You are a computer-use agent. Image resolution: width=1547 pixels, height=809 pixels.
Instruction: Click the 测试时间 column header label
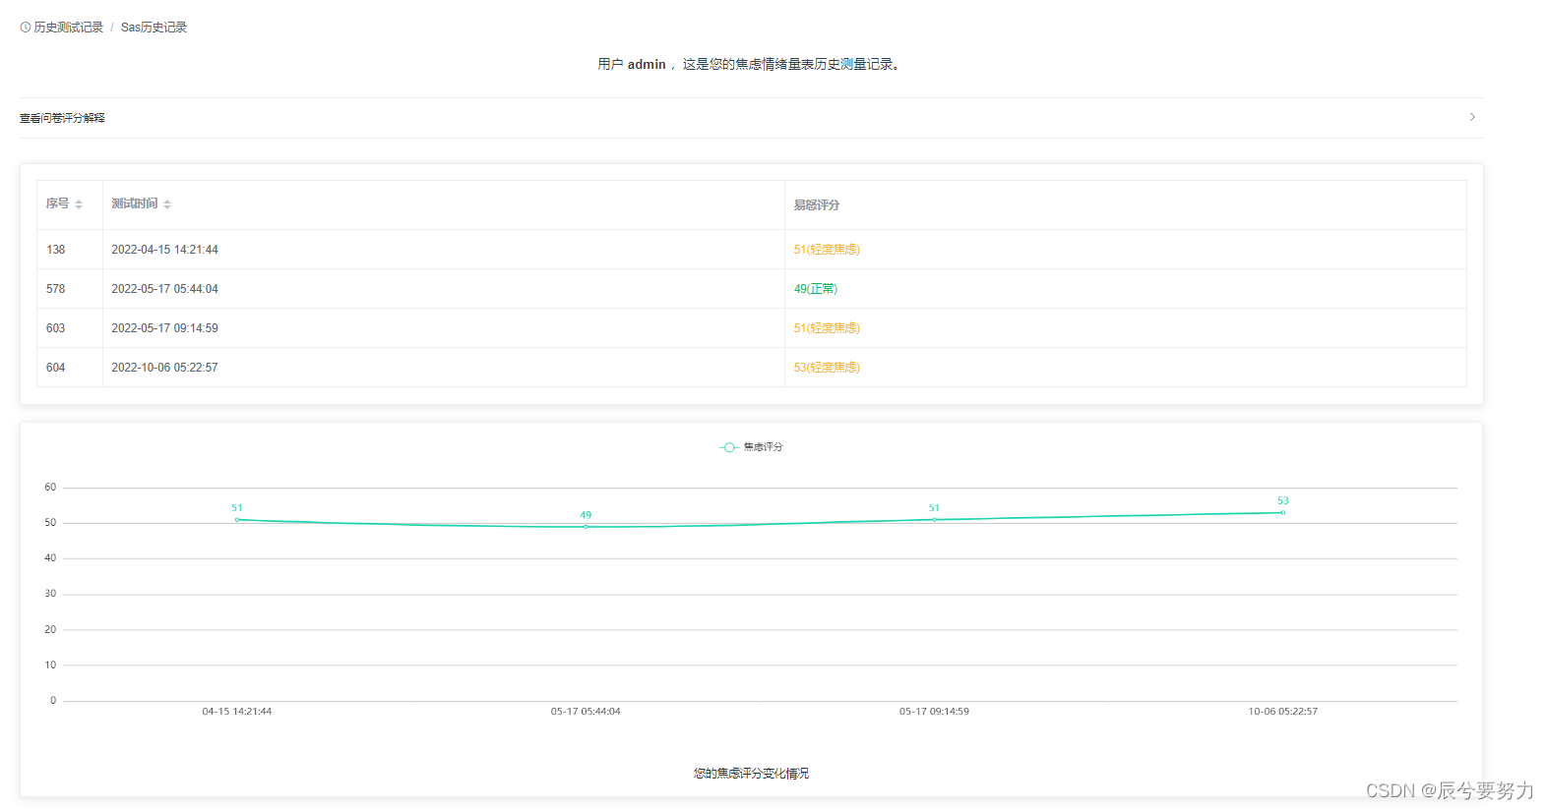(135, 203)
